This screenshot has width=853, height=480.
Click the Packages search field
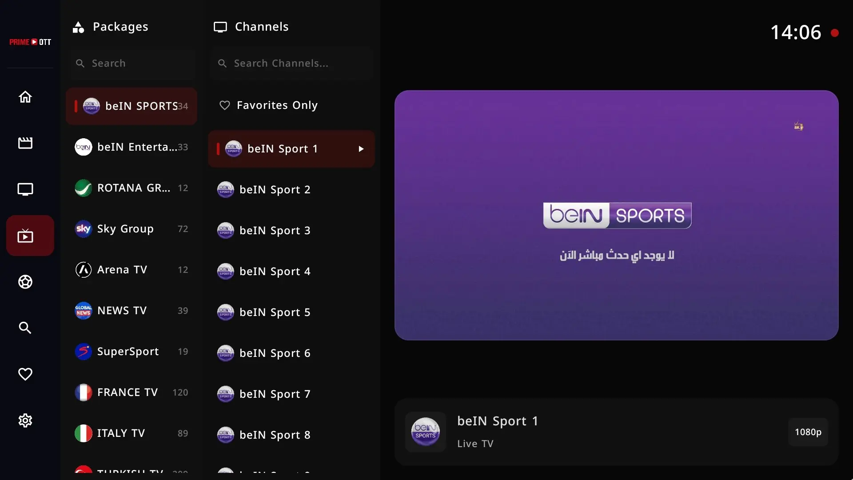[x=132, y=64]
